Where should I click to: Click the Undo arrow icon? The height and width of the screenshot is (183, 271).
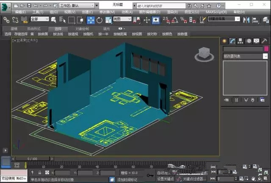coord(36,6)
